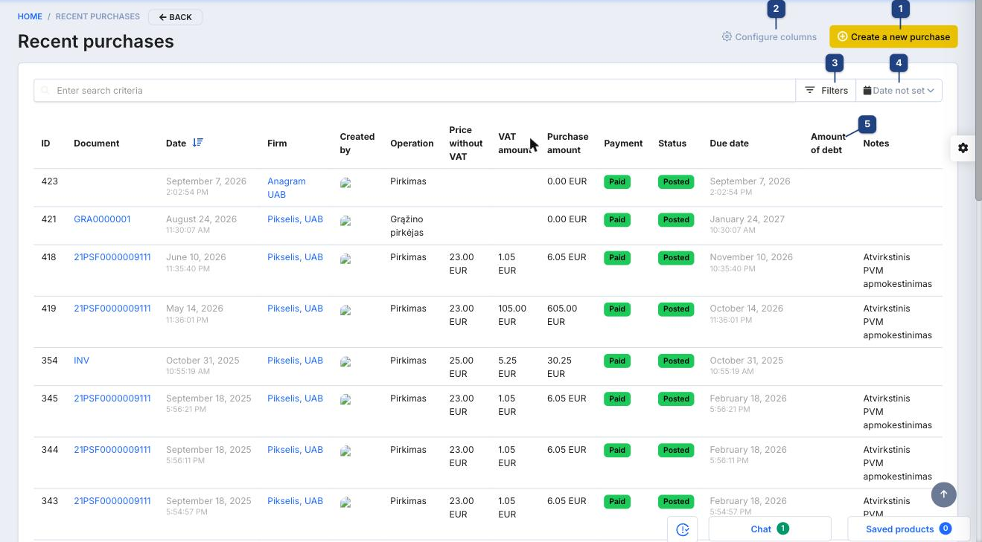Click the ID 344 cell
This screenshot has height=542, width=982.
49,450
